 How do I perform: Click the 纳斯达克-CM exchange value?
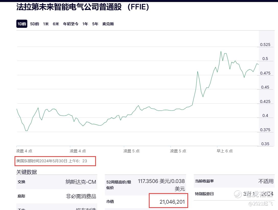click(x=81, y=182)
